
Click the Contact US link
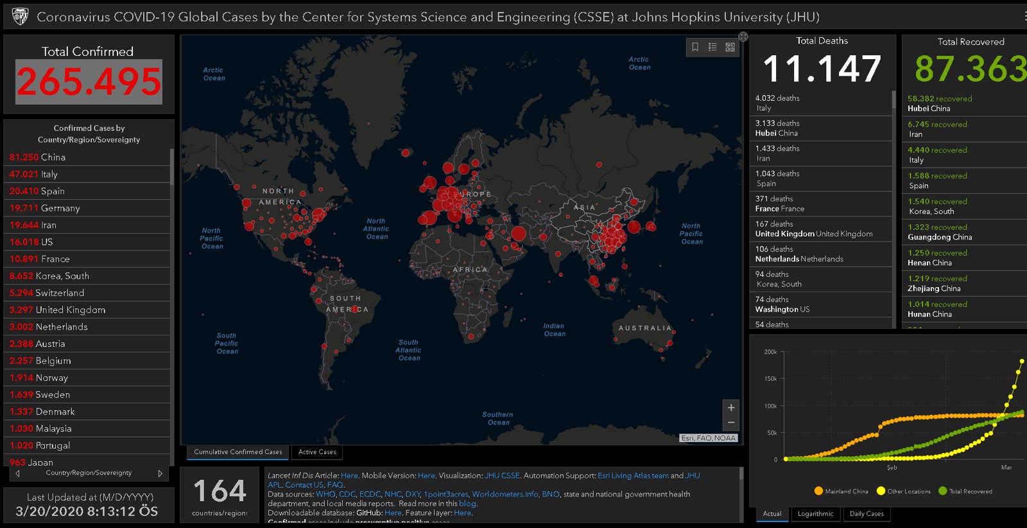coord(304,485)
